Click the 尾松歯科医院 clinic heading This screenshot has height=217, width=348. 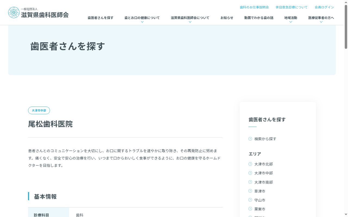point(50,124)
